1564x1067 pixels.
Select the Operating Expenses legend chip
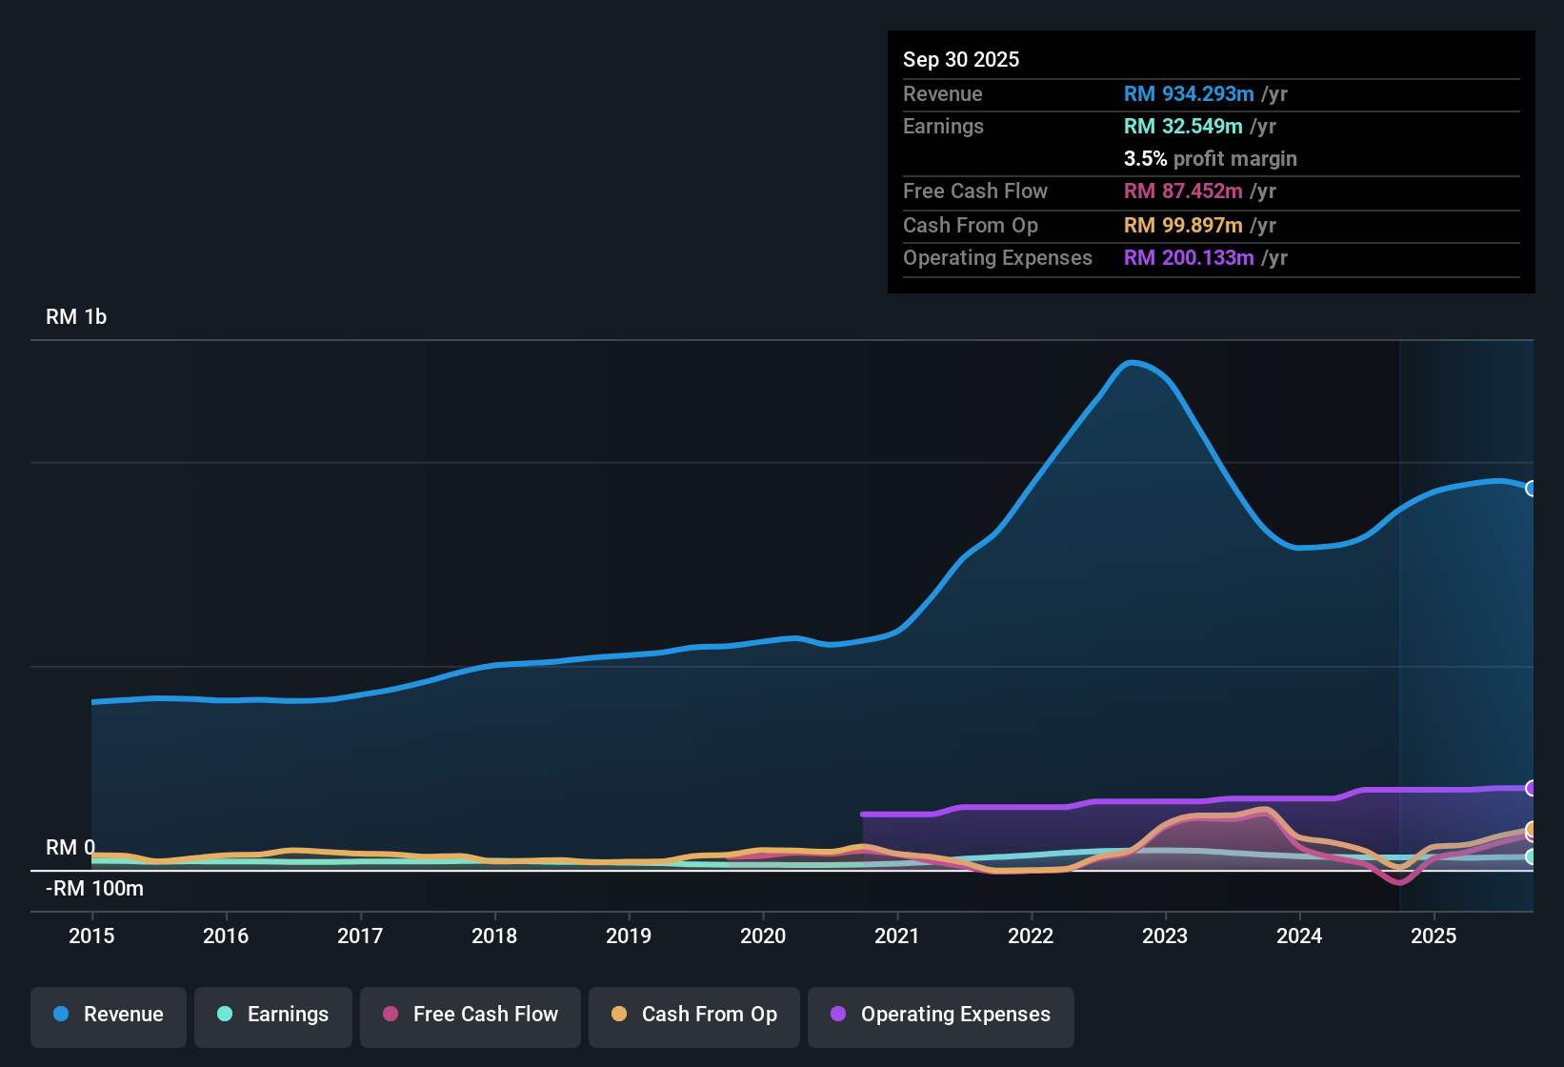(940, 1015)
